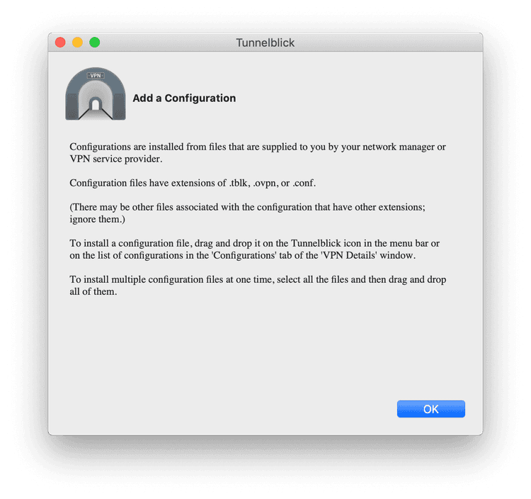Image resolution: width=531 pixels, height=499 pixels.
Task: Click the 'Configurations are installed from files' paragraph
Action: tap(258, 152)
